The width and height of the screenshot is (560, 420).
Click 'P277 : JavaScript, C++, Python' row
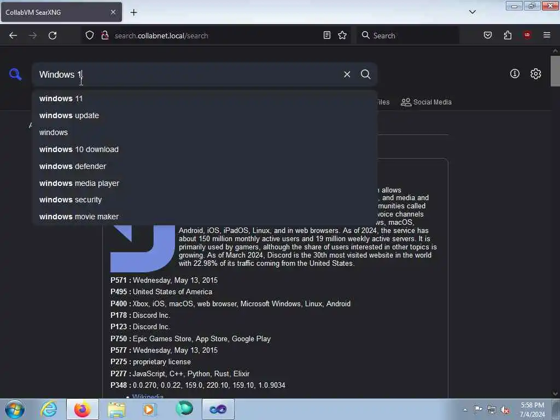tap(180, 374)
